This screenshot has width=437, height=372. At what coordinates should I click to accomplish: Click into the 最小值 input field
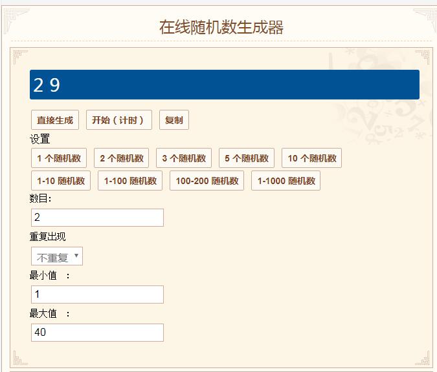[x=97, y=294]
